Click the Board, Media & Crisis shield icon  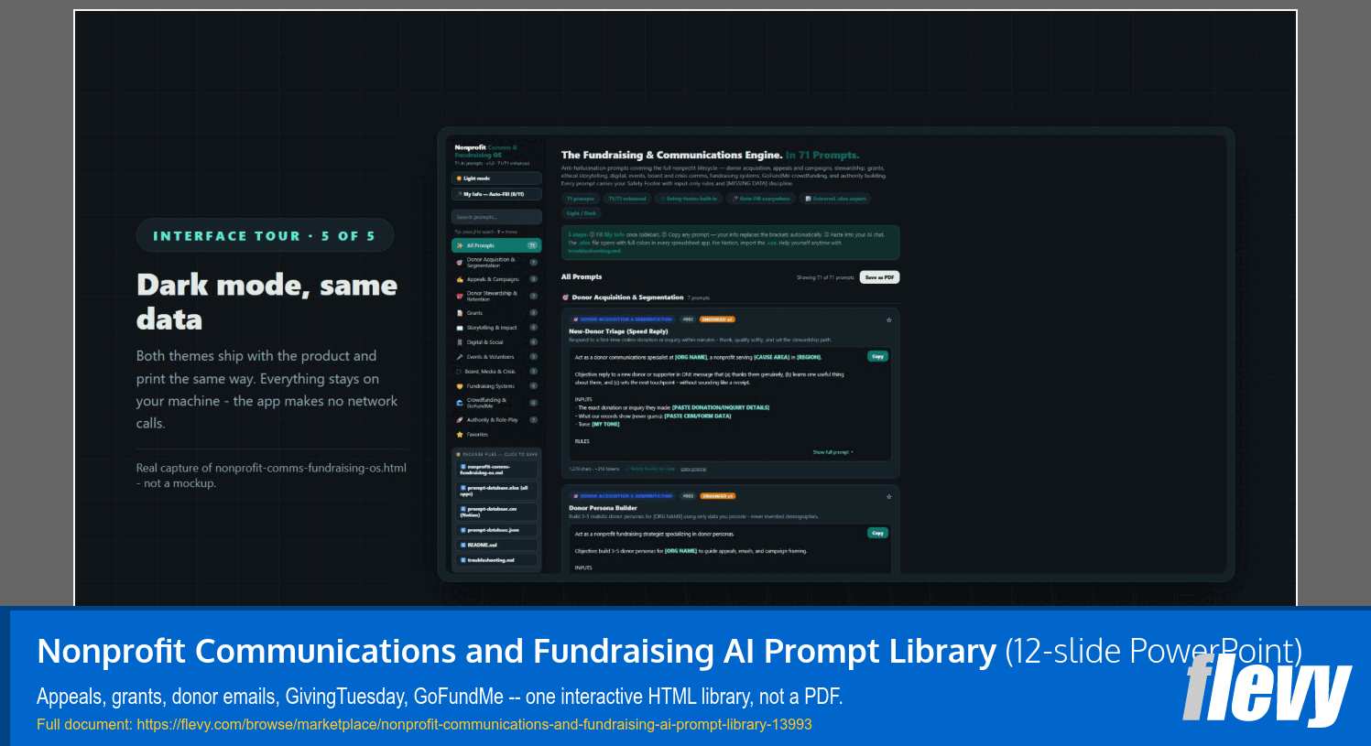[x=459, y=372]
